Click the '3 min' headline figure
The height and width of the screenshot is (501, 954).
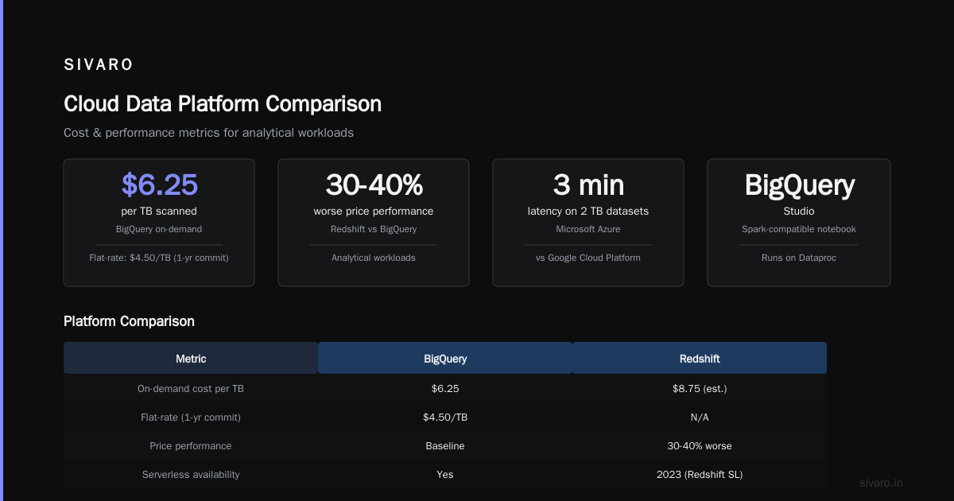click(588, 184)
